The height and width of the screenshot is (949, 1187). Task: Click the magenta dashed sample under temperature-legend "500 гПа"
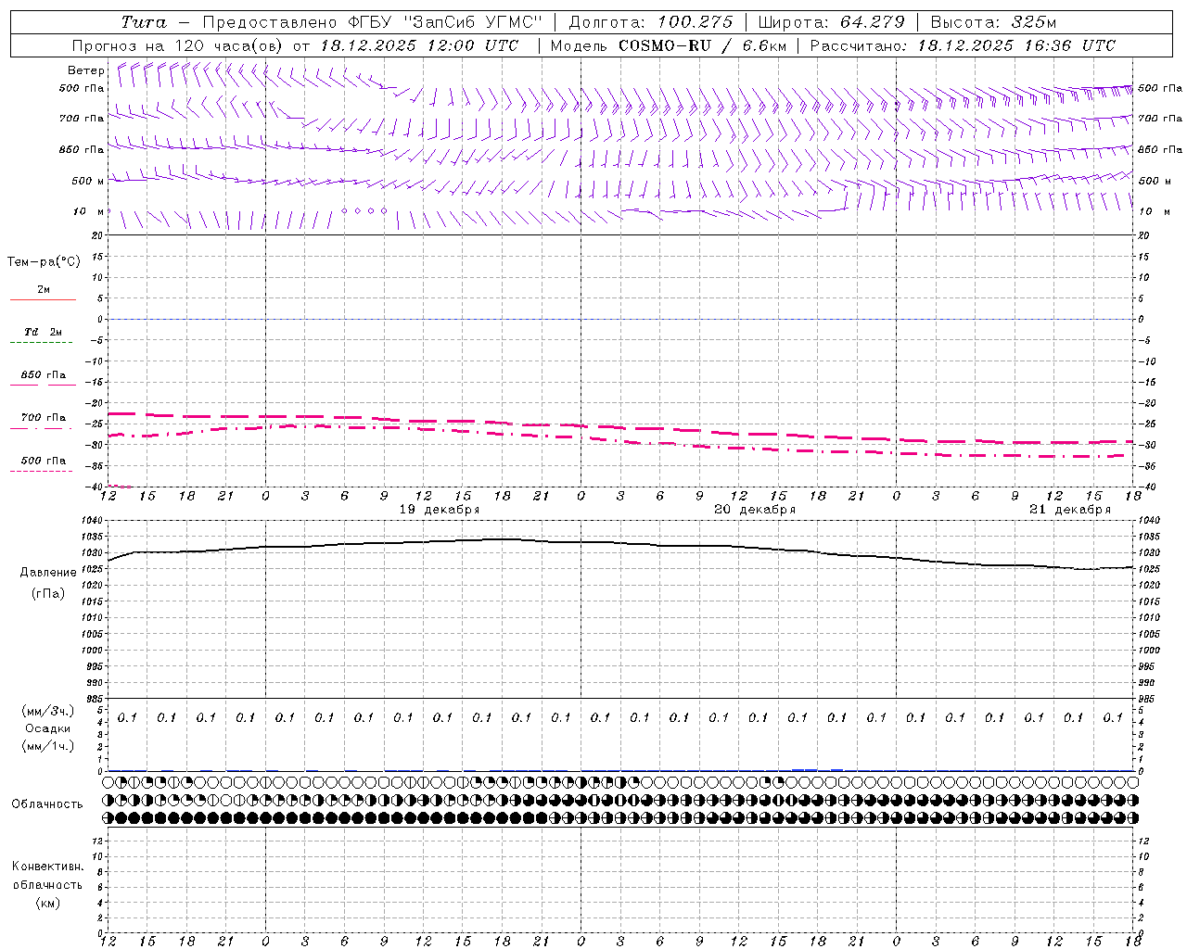(x=42, y=472)
